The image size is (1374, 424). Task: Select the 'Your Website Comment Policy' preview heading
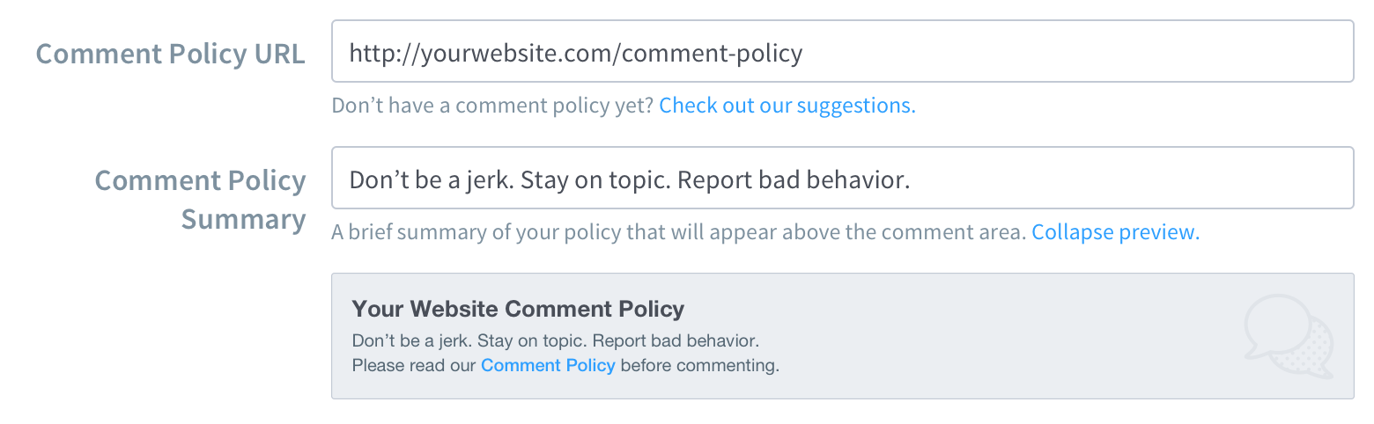(518, 309)
